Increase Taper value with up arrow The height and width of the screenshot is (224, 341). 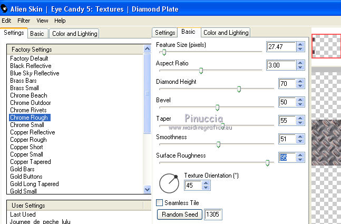click(x=300, y=118)
